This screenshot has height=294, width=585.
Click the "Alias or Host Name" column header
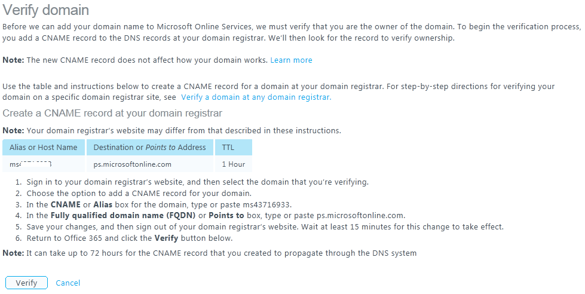(x=44, y=148)
